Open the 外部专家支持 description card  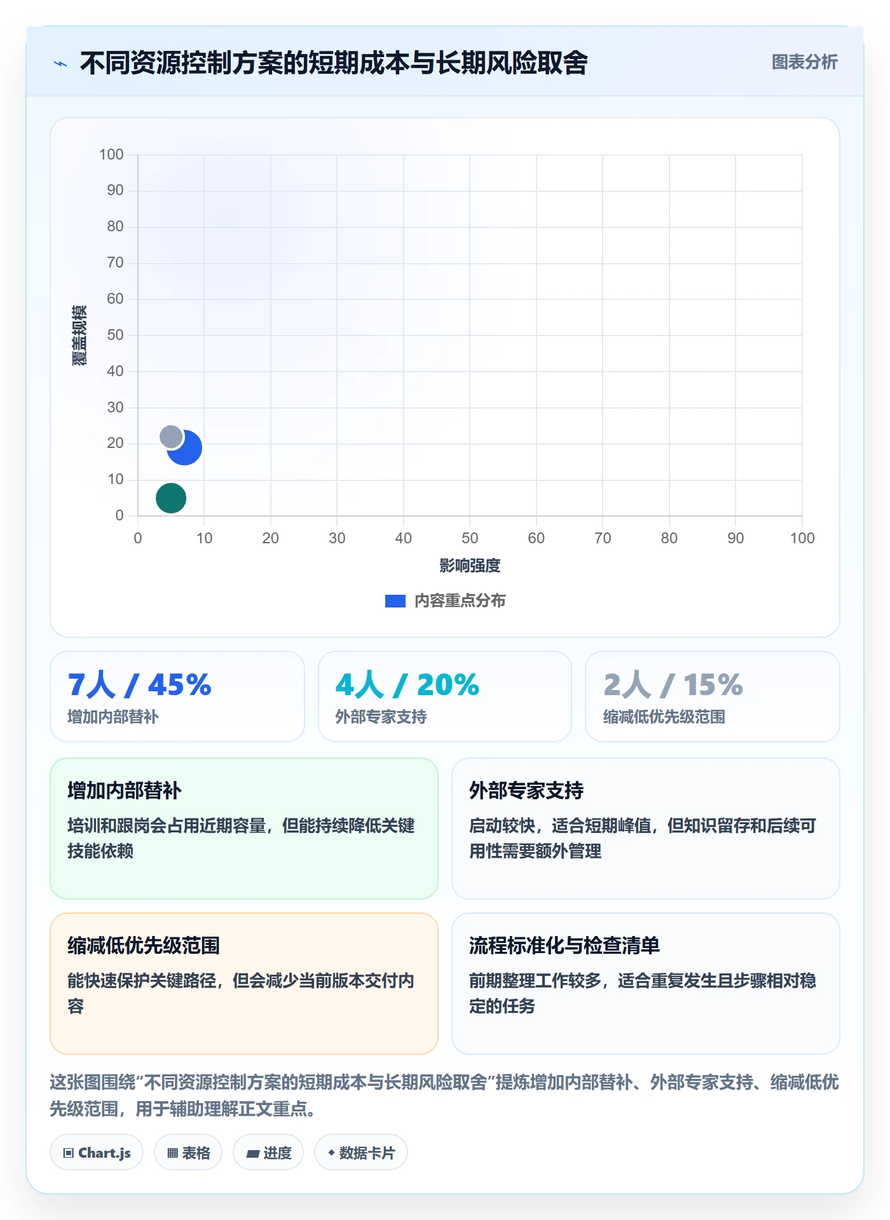(646, 829)
